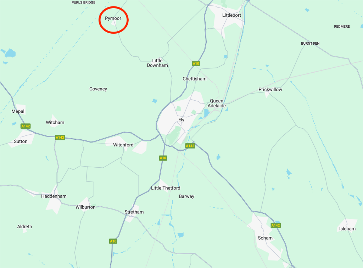Select the Pymoor place label
Screen dimensions: 363x268
pyautogui.click(x=113, y=18)
